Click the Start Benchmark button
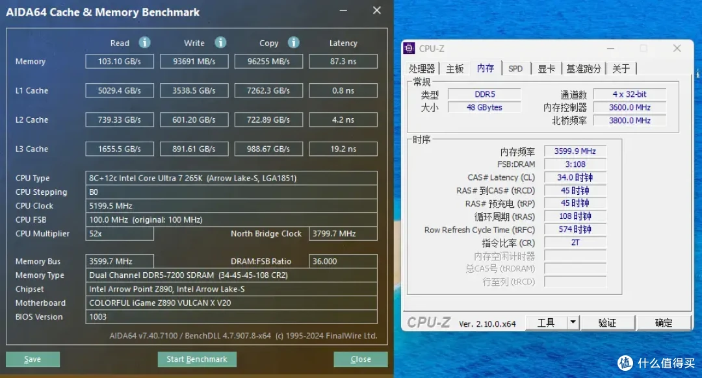Screen dimensions: 702x378 [x=197, y=359]
